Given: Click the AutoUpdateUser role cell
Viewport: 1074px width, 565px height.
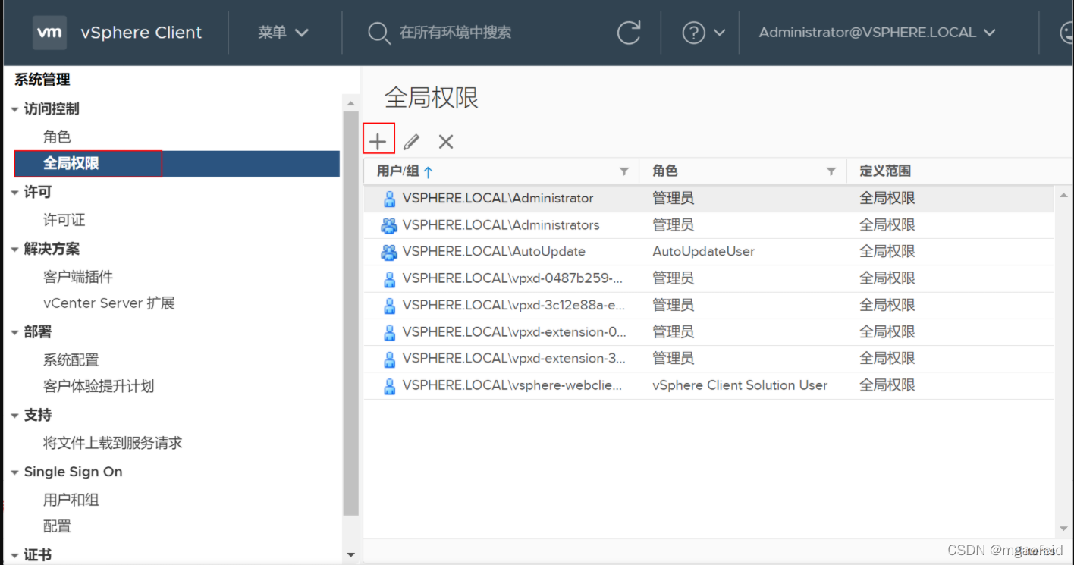Looking at the screenshot, I should (703, 252).
